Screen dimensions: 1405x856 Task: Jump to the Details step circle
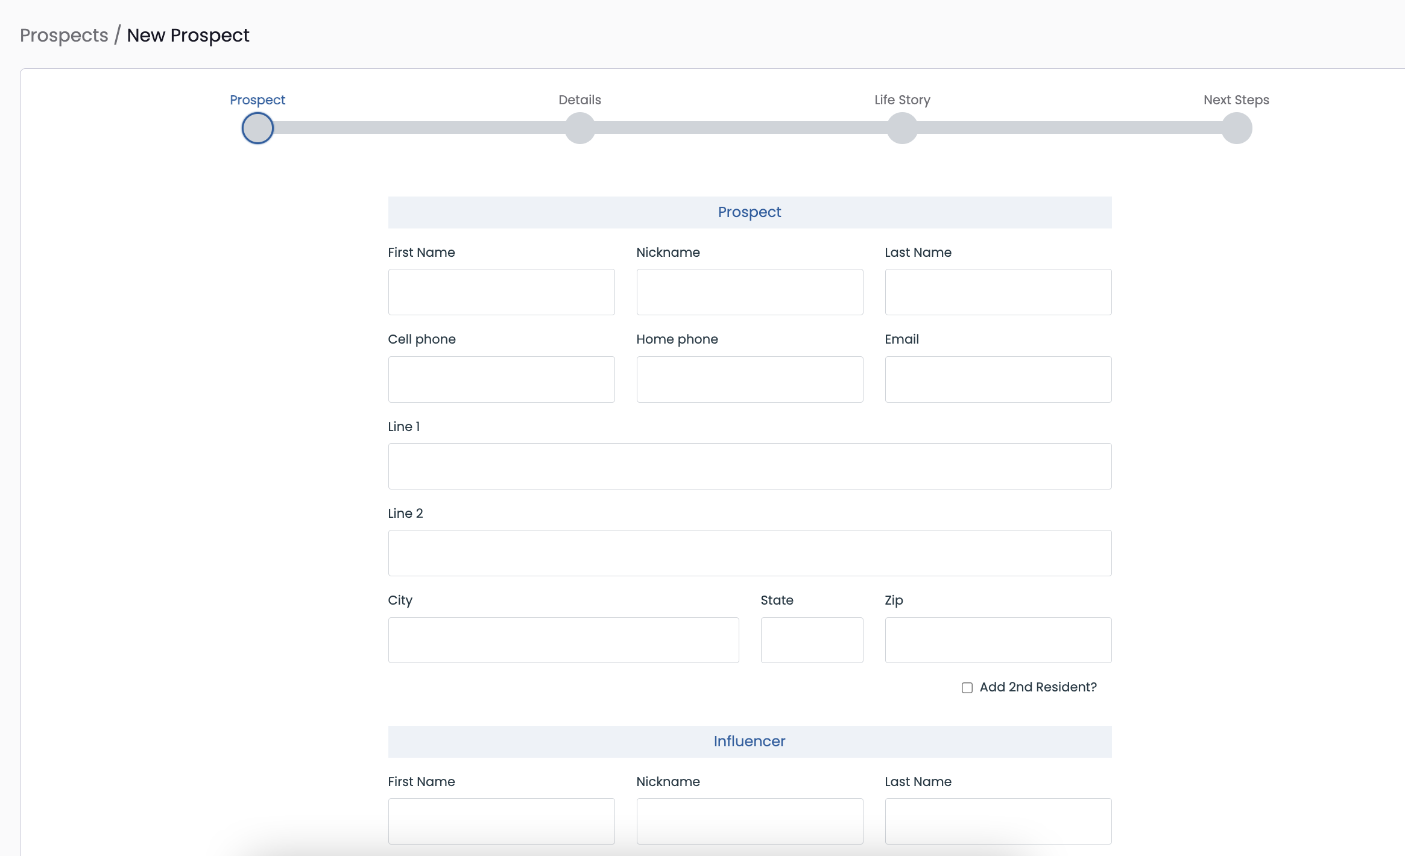click(x=580, y=128)
